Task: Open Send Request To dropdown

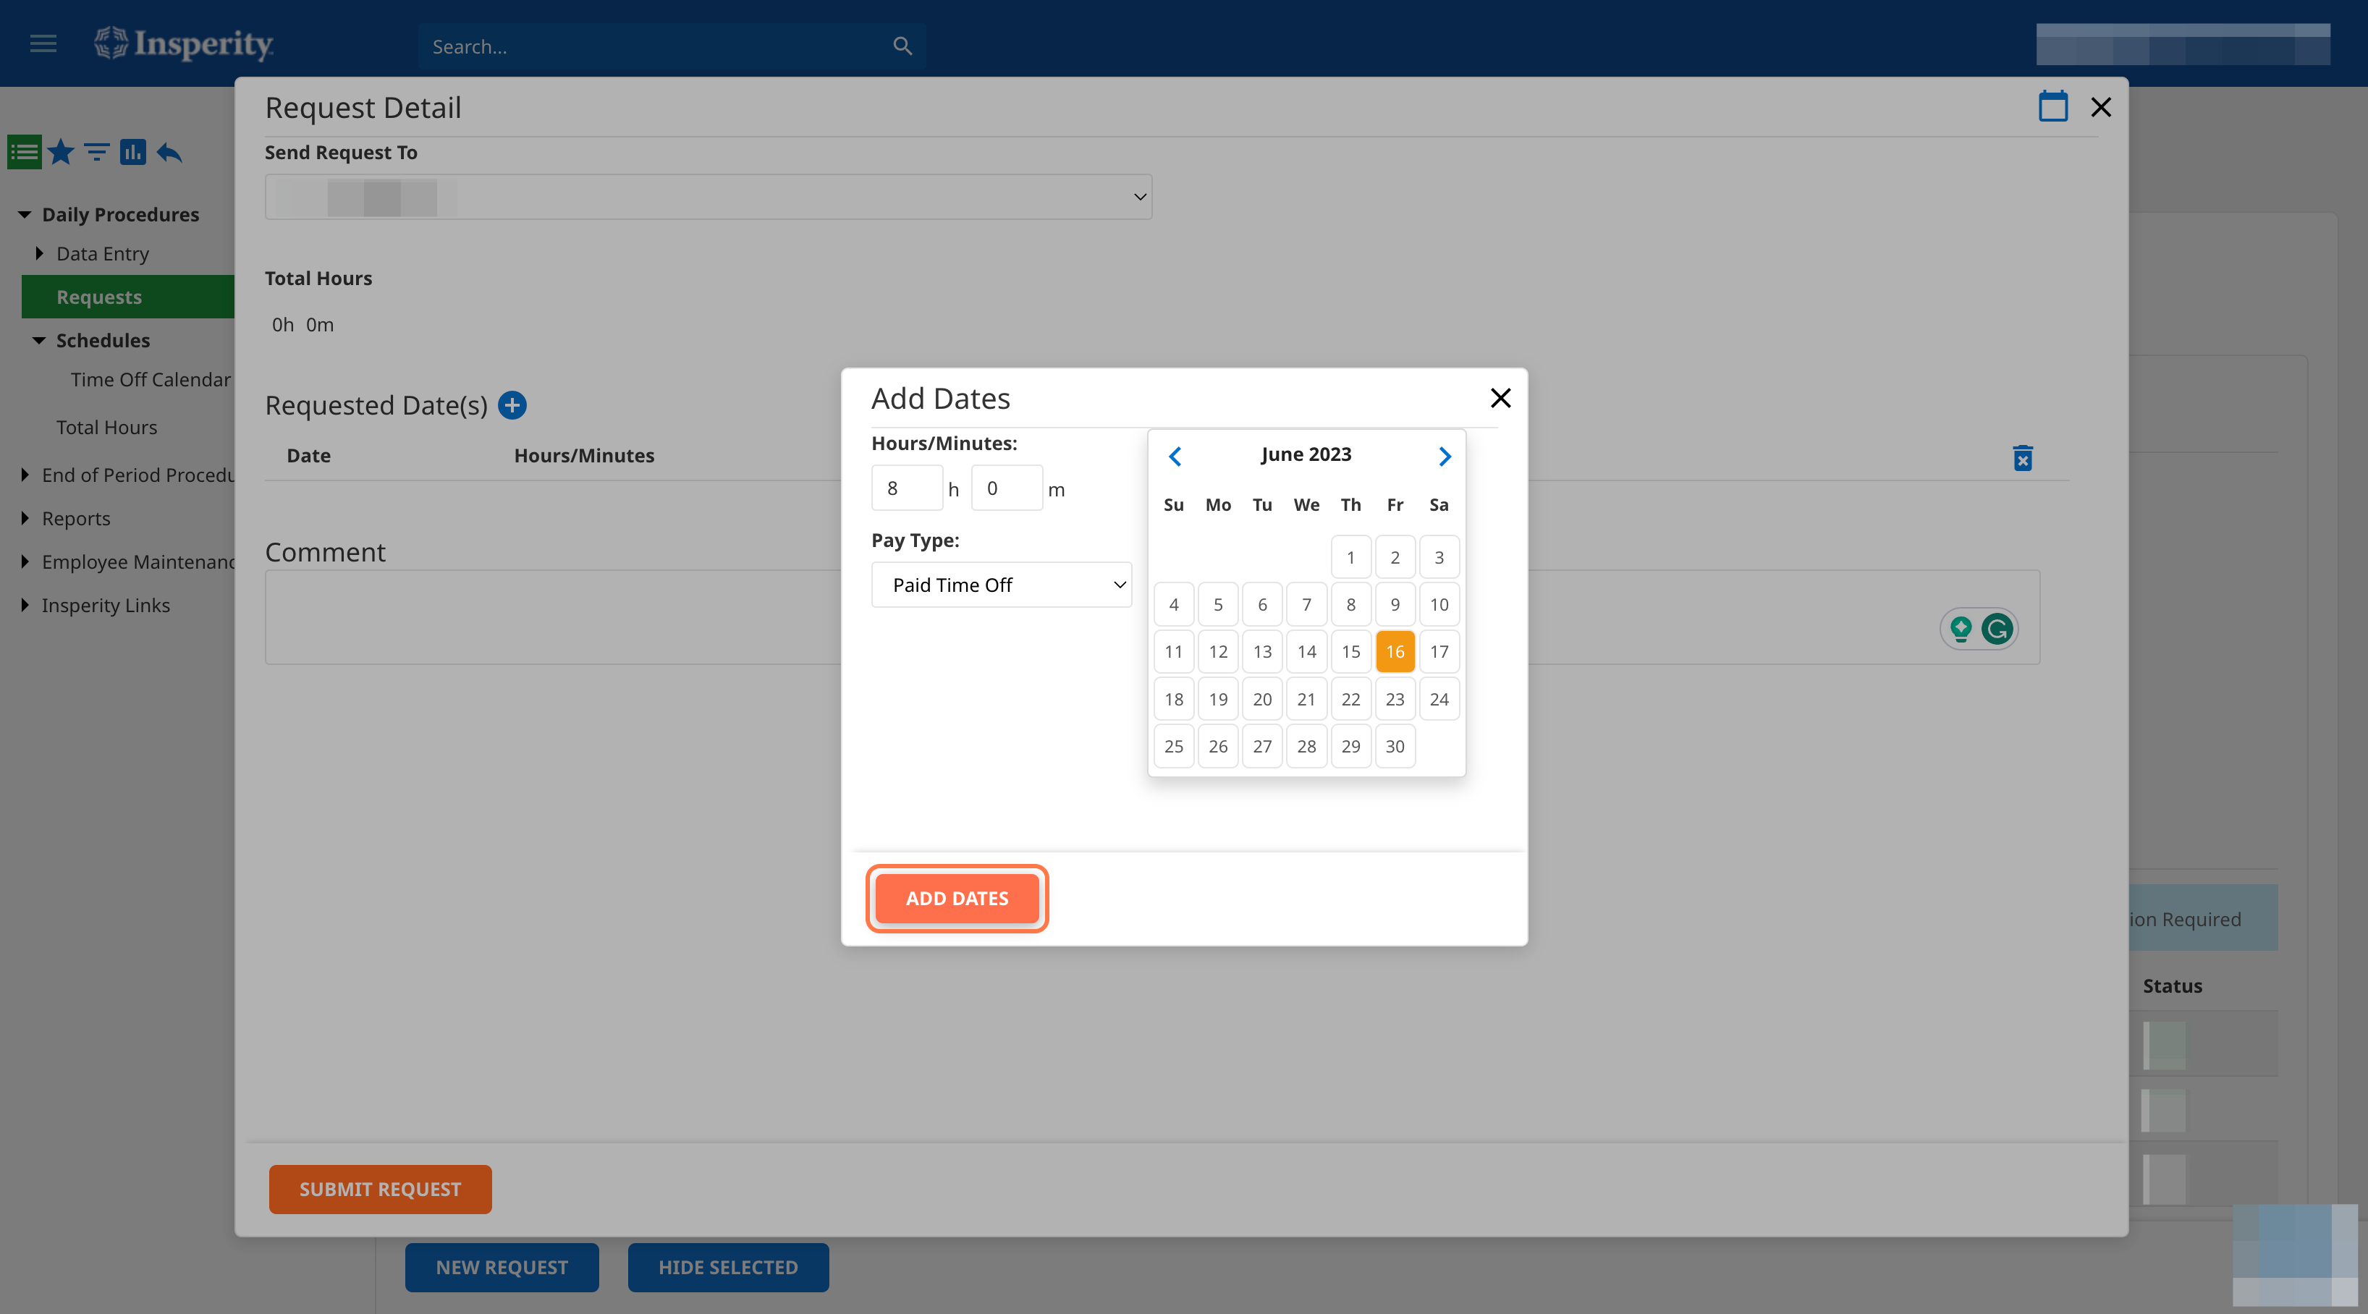Action: coord(708,197)
